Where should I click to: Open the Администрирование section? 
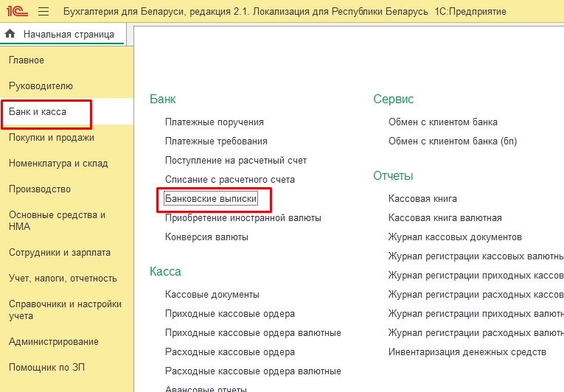[54, 342]
